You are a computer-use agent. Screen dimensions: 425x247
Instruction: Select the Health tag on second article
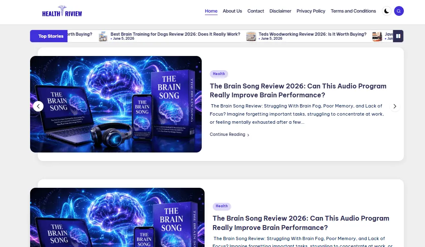(x=222, y=206)
